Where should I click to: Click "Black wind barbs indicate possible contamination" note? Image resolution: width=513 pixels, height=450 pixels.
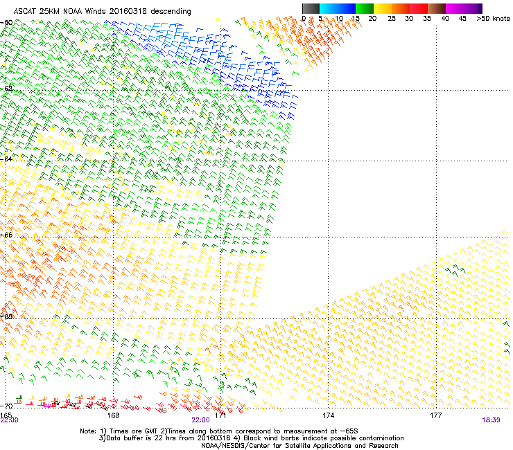pyautogui.click(x=324, y=438)
